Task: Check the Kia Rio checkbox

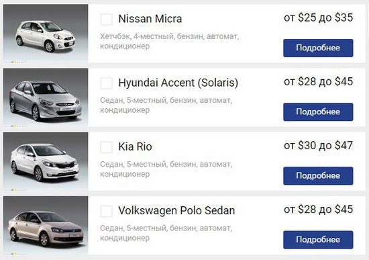Action: [107, 147]
